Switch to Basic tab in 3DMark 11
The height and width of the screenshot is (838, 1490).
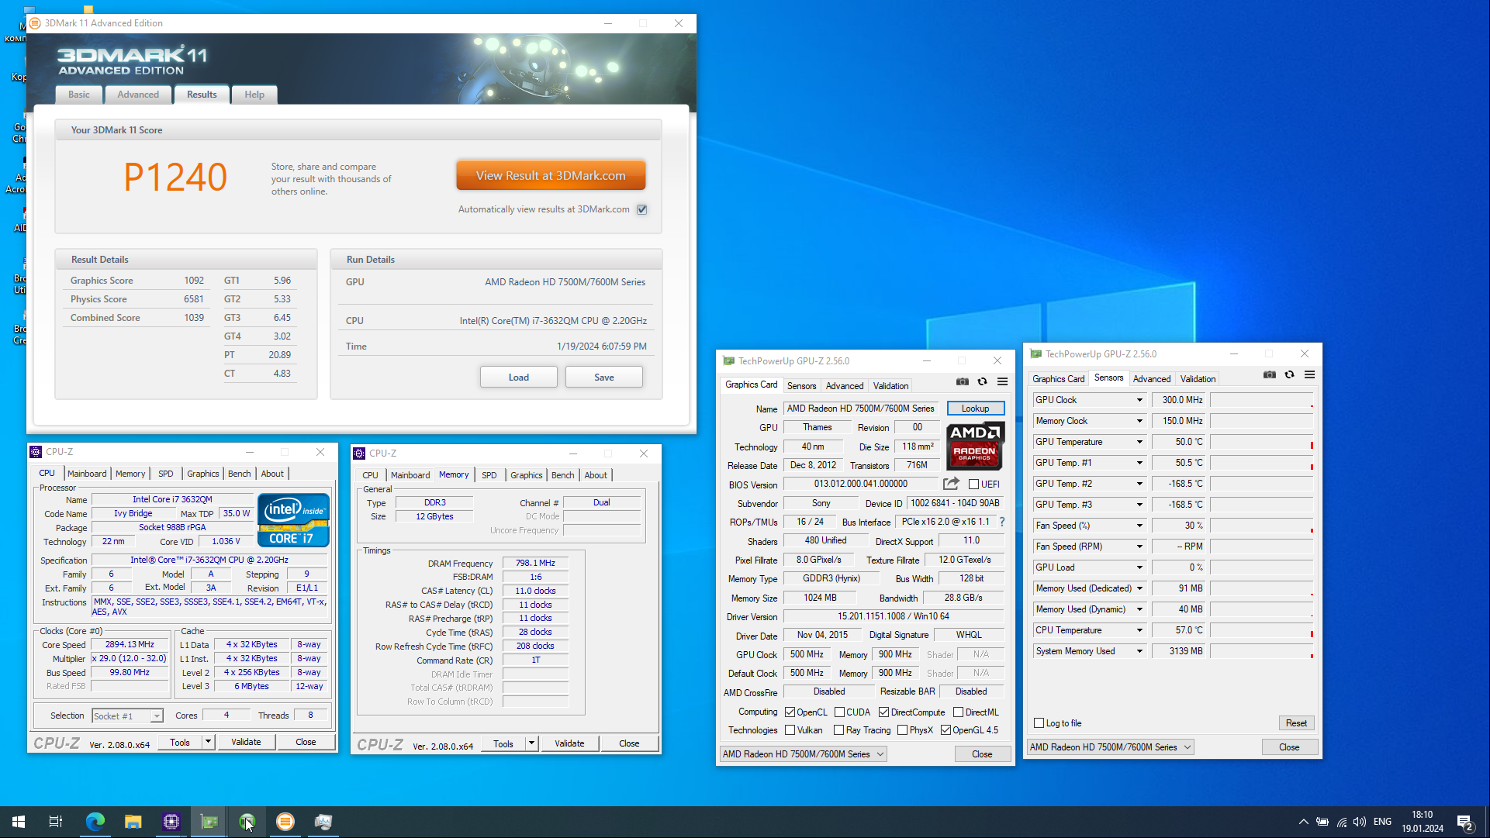(x=79, y=95)
